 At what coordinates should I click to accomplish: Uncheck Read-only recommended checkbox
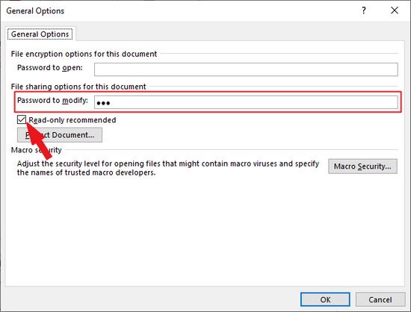coord(22,119)
